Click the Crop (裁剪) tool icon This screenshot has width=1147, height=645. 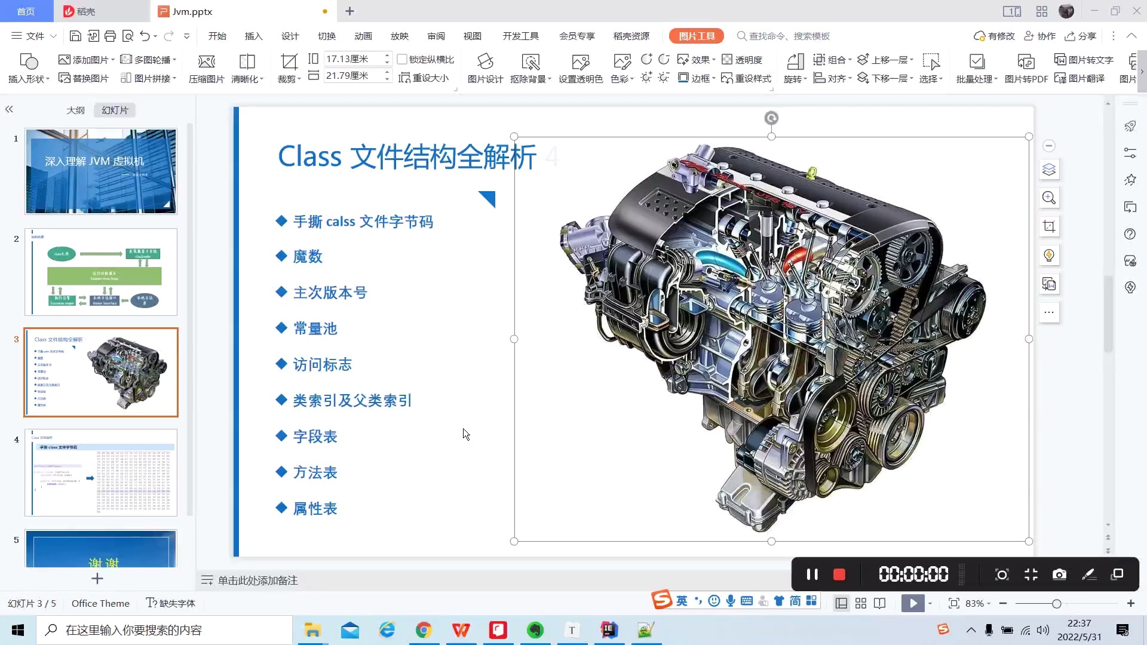pyautogui.click(x=289, y=62)
